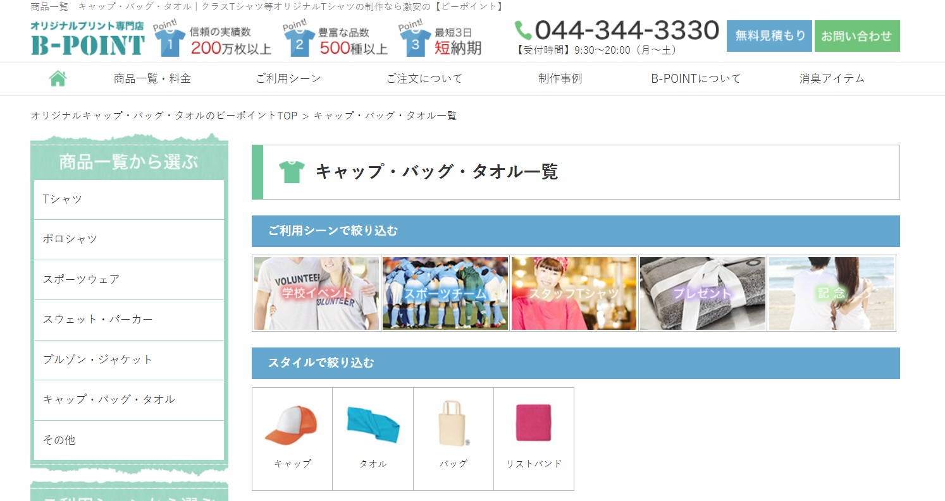Open the ご利用シーン menu item

tap(288, 79)
